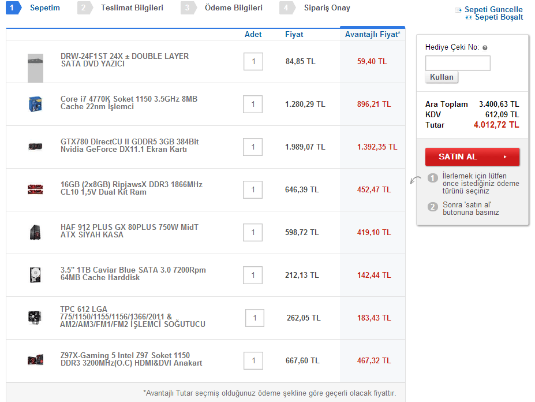
Task: Open the 16GB RipjawsX DDR3 product name
Action: pyautogui.click(x=132, y=188)
